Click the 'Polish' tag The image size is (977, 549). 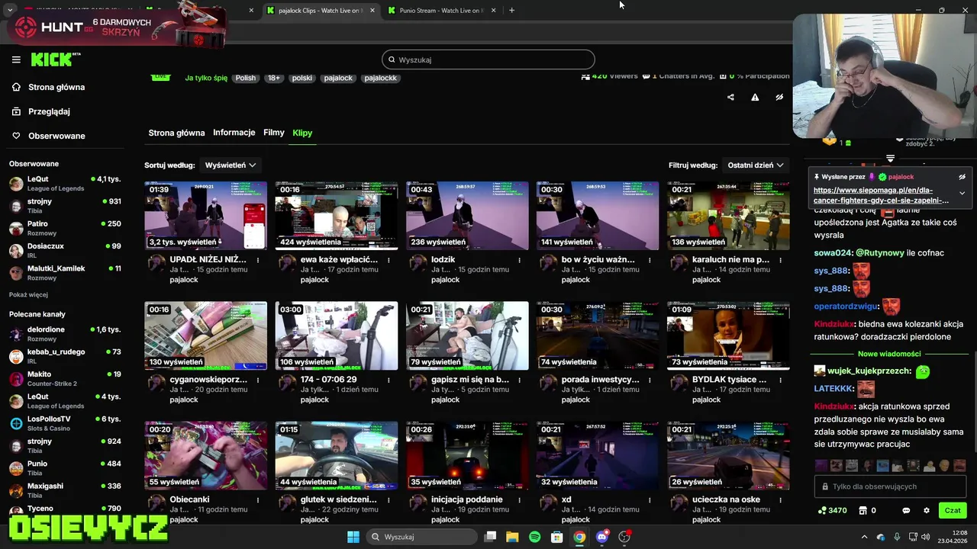(246, 78)
